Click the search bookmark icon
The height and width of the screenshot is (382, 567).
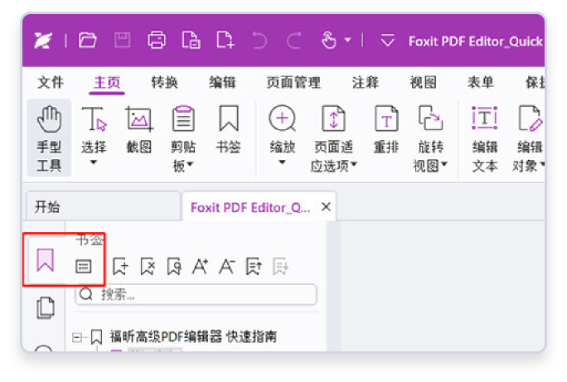click(x=174, y=266)
